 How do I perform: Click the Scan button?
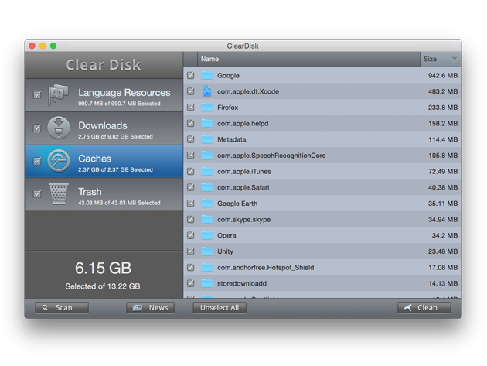(x=62, y=307)
